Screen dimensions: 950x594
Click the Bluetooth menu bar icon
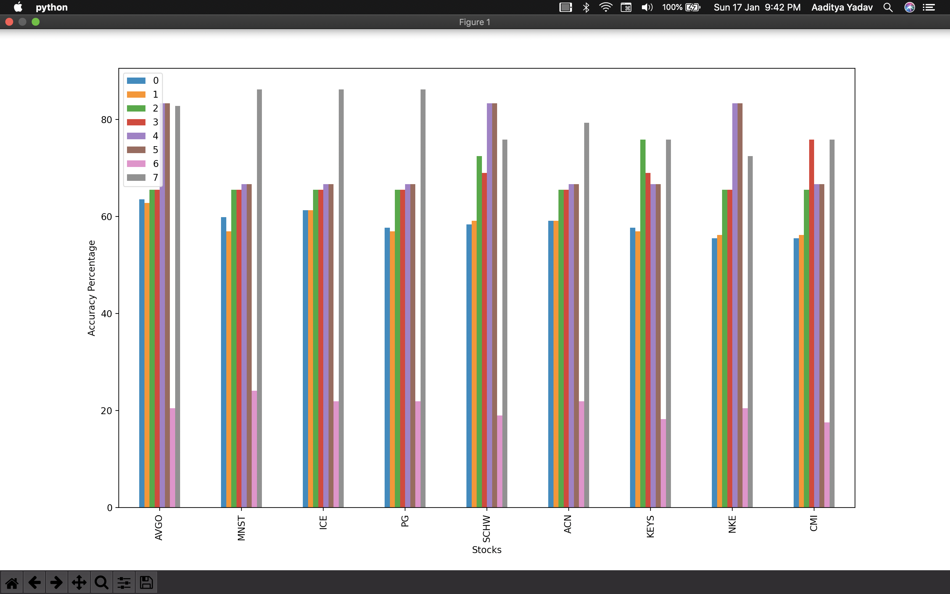pos(586,8)
